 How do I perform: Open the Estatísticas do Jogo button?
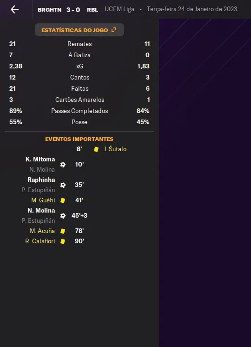coord(79,30)
